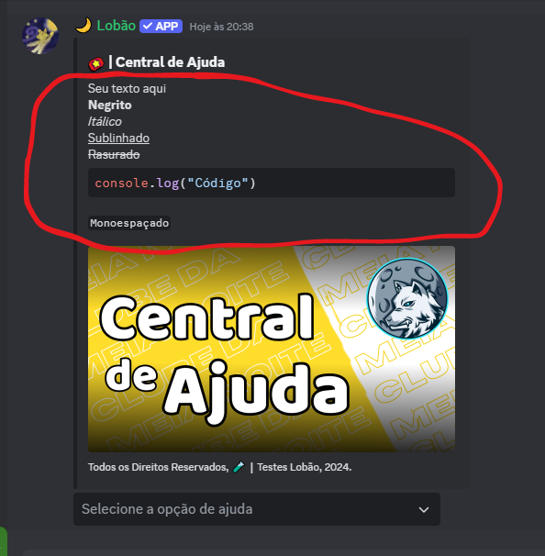Click the italic 'Itálico' text
This screenshot has width=545, height=556.
(105, 122)
